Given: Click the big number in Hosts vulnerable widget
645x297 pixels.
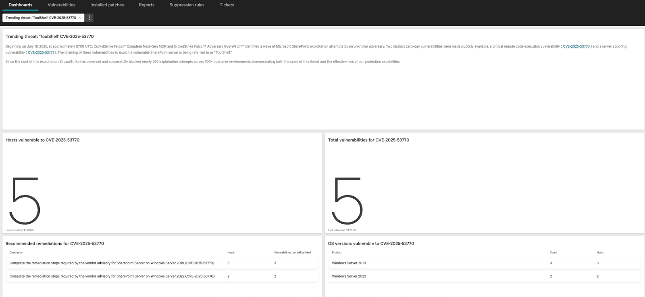Looking at the screenshot, I should 25,200.
